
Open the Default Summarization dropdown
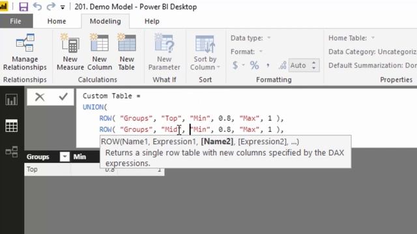coord(372,65)
